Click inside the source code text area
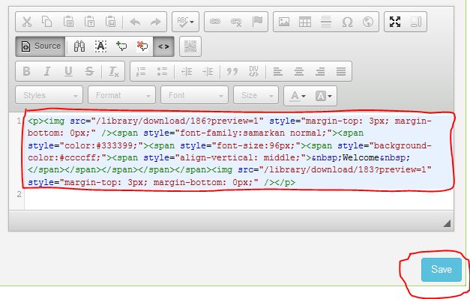This screenshot has height=299, width=470. 239,161
